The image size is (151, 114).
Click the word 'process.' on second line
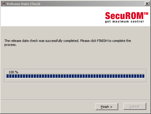(x=10, y=45)
